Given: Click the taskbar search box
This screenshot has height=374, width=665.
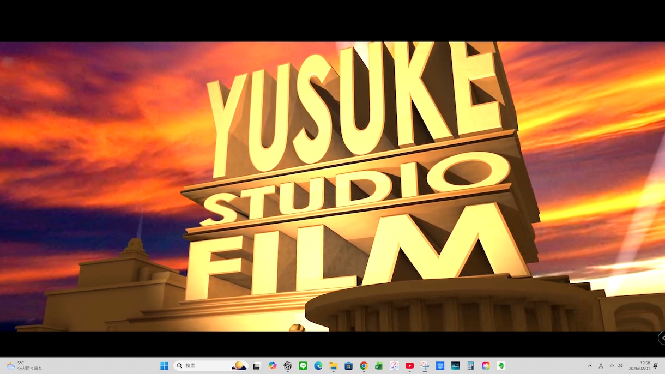Looking at the screenshot, I should pyautogui.click(x=210, y=366).
